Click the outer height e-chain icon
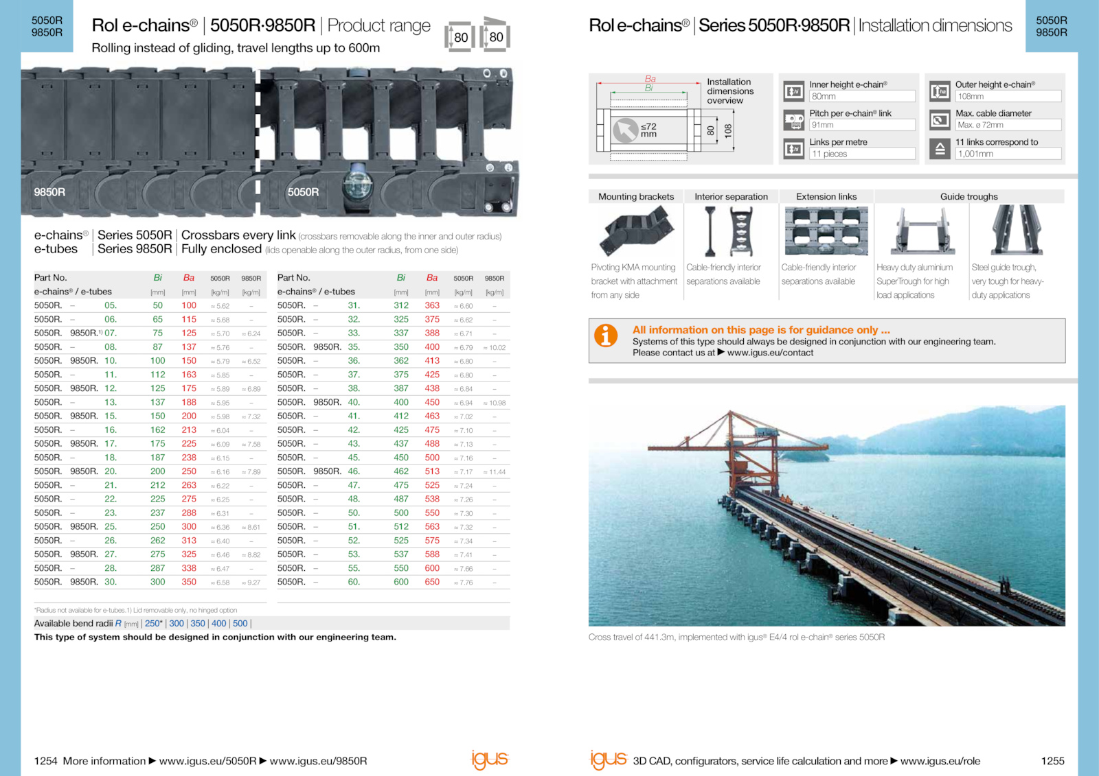This screenshot has width=1099, height=776. coord(940,91)
